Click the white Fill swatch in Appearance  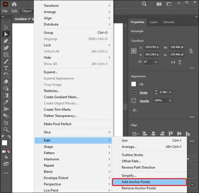pyautogui.click(x=134, y=84)
